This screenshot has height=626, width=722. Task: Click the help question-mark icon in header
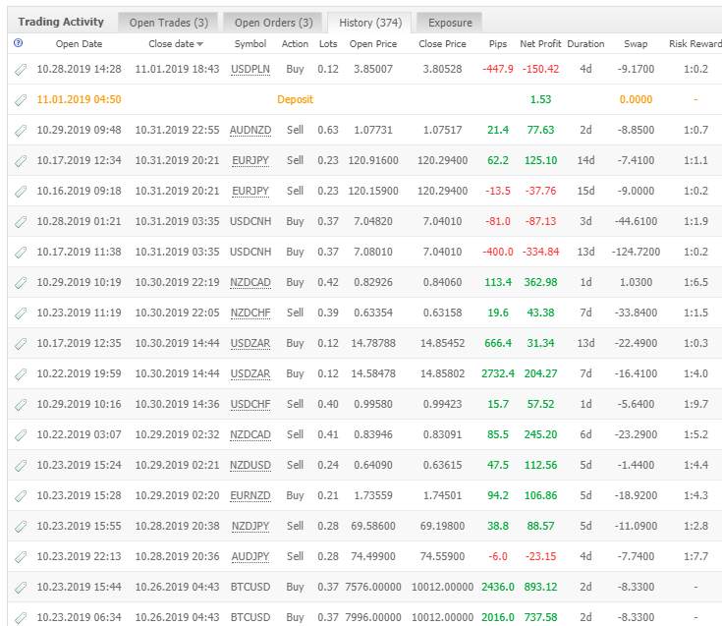click(x=18, y=43)
